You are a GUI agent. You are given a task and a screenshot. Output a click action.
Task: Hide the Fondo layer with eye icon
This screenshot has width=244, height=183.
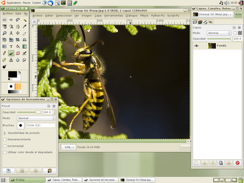tap(196, 46)
